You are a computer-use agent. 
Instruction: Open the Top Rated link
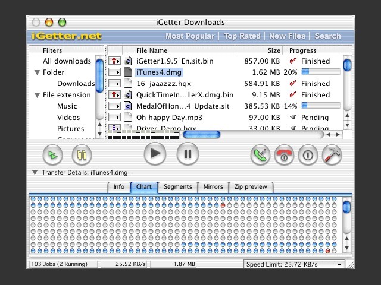(x=242, y=36)
